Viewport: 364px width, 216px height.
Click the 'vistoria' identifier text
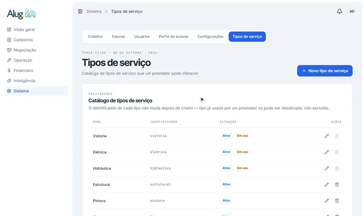tap(158, 136)
